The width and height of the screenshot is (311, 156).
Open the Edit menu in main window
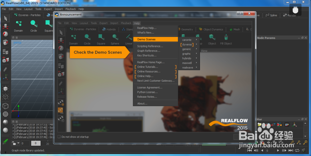[11, 9]
